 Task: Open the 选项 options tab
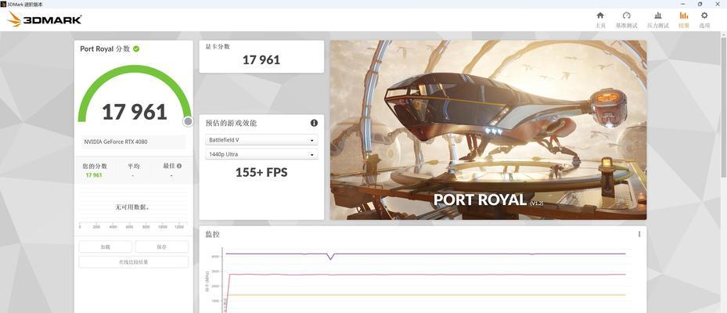(x=704, y=20)
